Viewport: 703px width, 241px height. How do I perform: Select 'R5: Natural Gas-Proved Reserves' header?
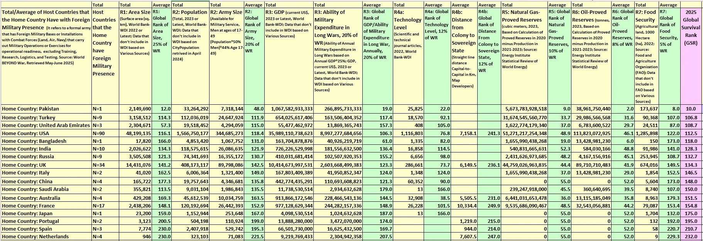click(x=524, y=56)
